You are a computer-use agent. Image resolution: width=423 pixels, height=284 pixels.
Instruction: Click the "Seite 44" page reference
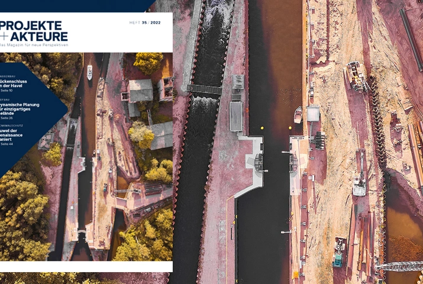click(x=7, y=144)
